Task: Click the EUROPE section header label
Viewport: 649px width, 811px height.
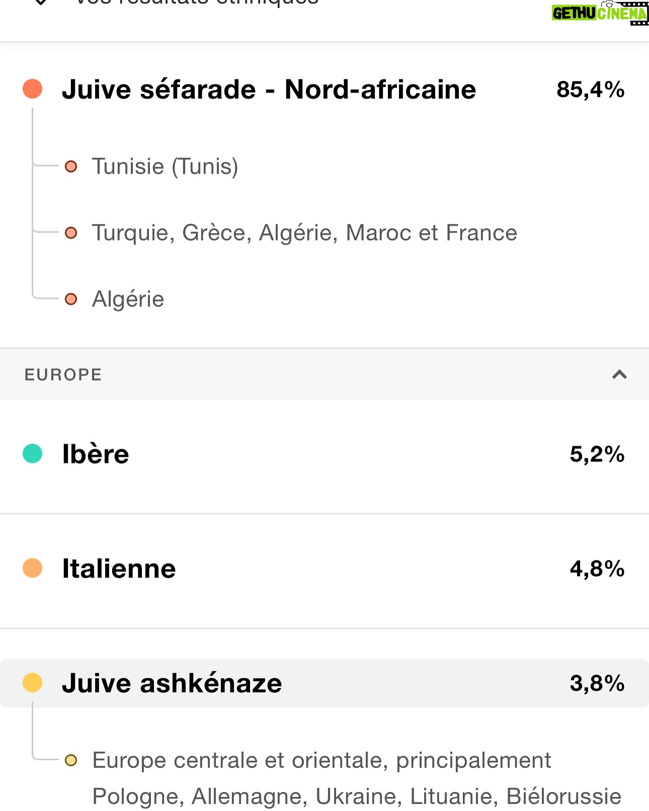Action: tap(63, 375)
